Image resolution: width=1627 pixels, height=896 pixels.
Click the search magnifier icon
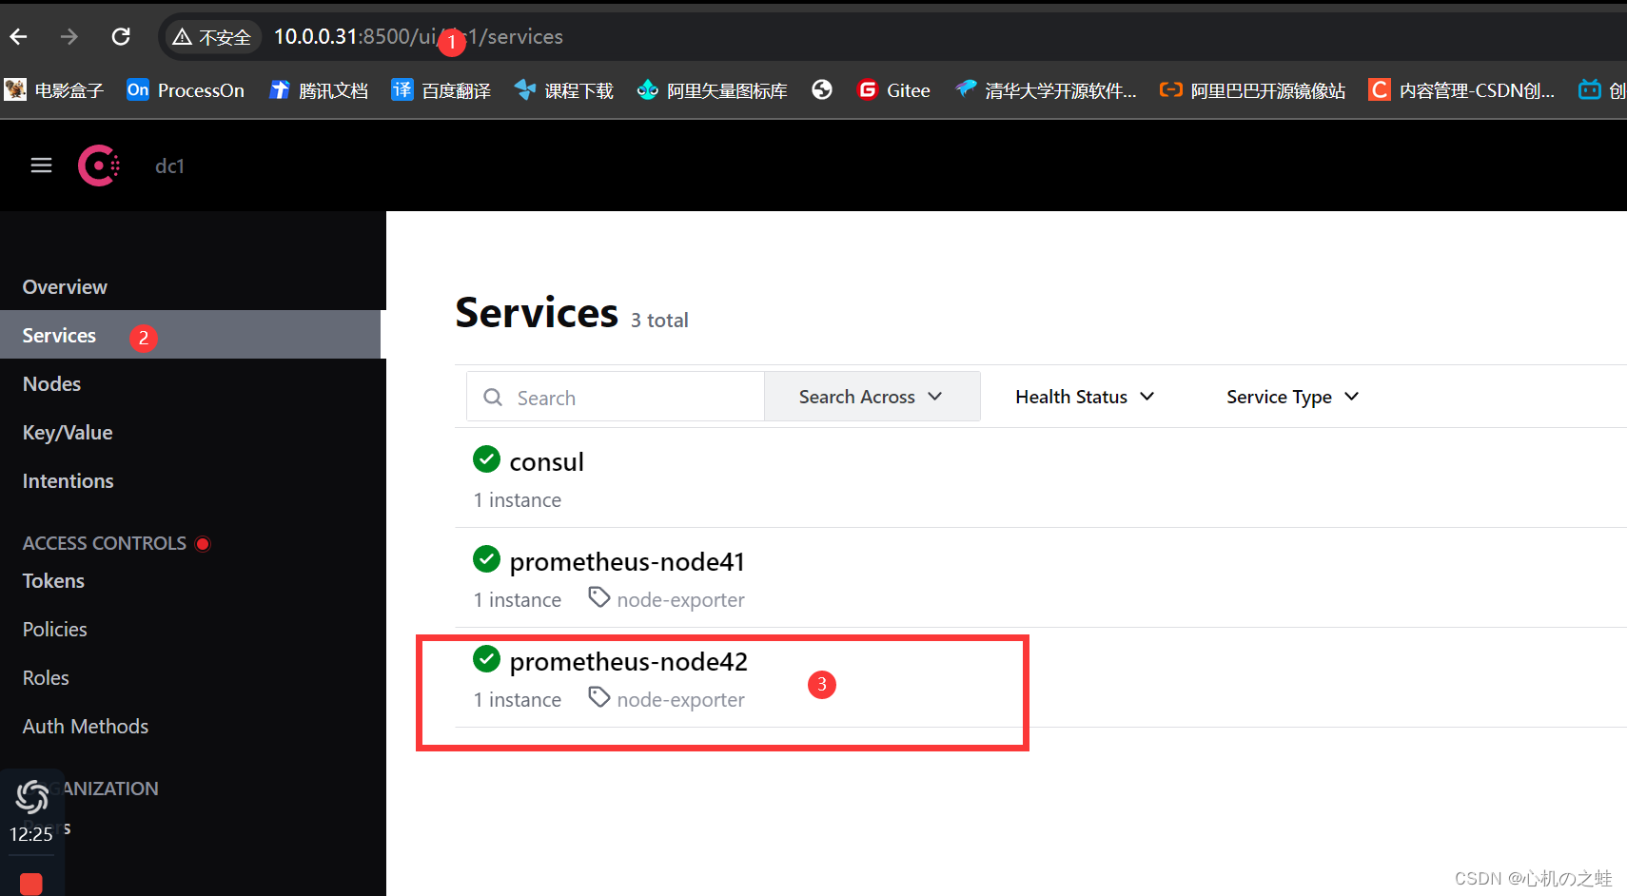pyautogui.click(x=493, y=397)
